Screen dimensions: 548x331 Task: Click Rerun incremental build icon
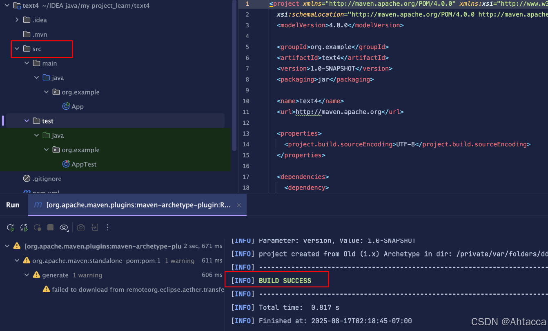click(x=24, y=227)
